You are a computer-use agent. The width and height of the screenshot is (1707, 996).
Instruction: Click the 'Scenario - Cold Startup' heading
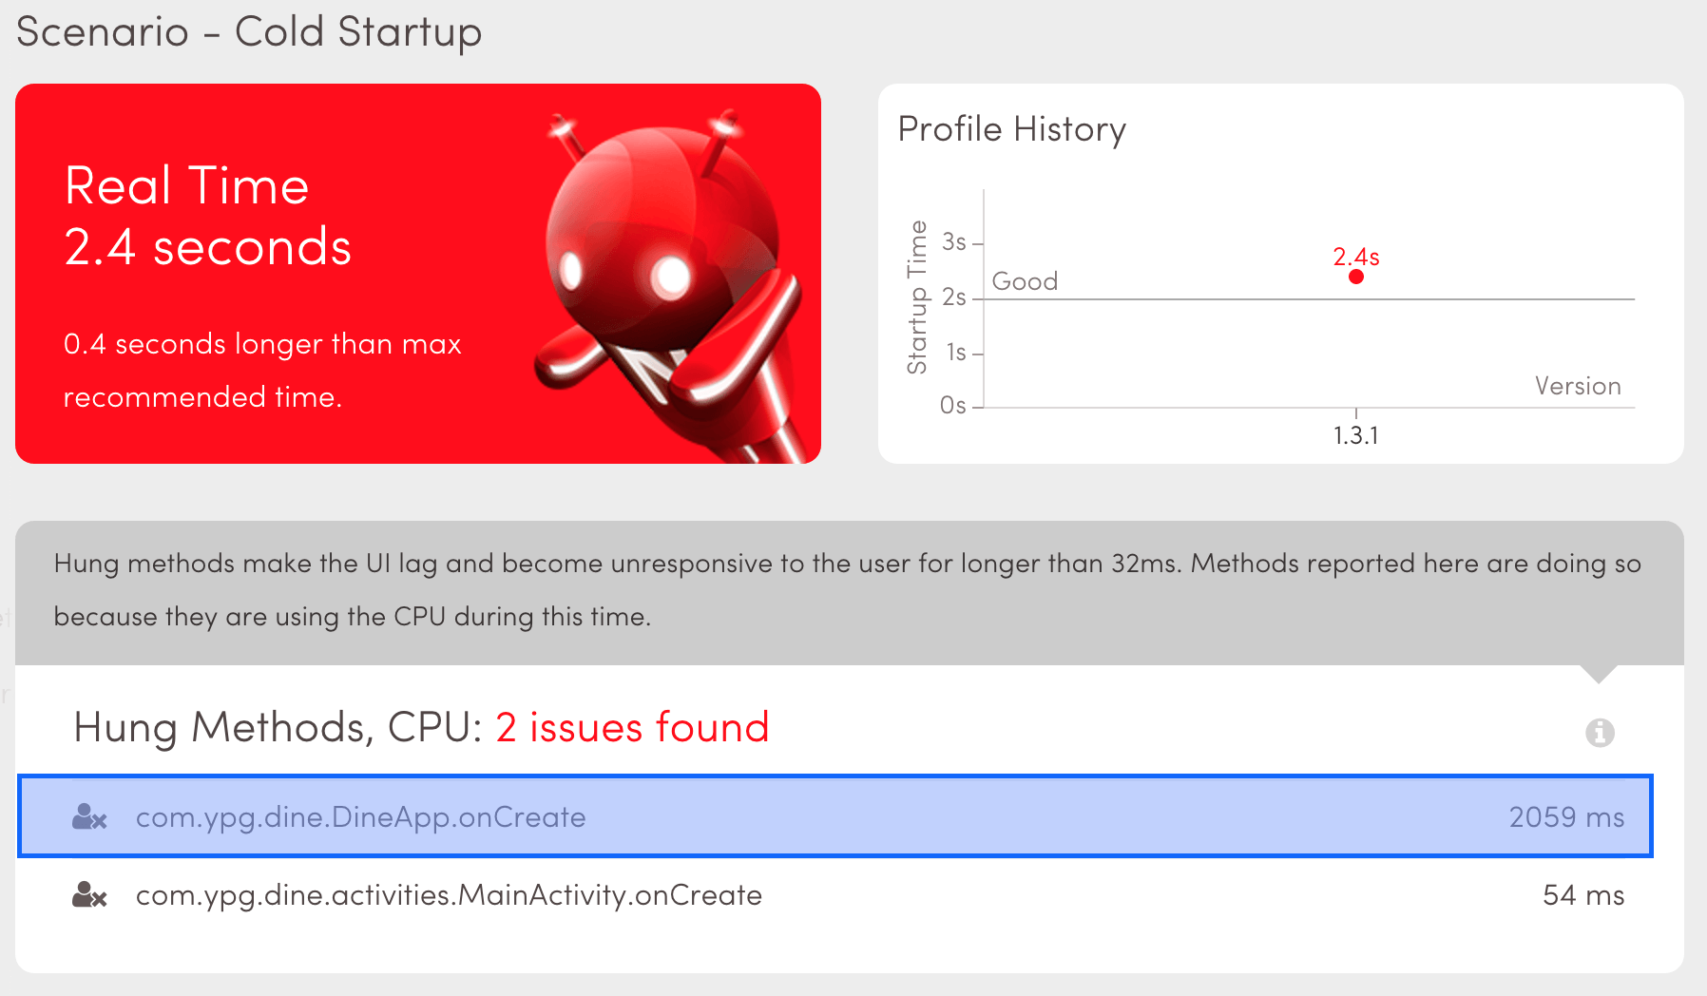(249, 32)
